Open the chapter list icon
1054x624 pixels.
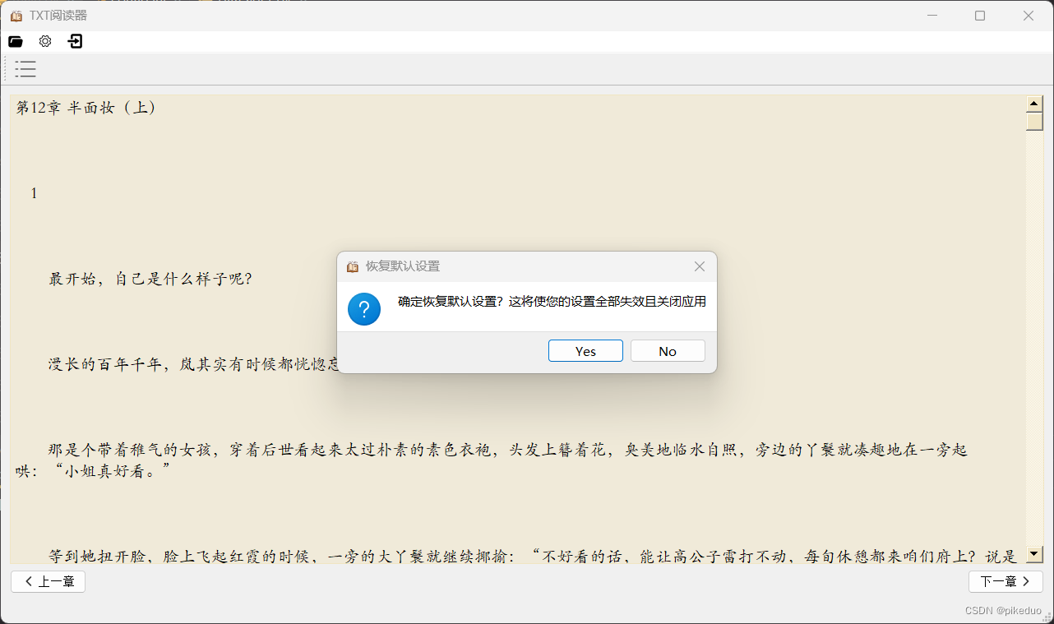pyautogui.click(x=25, y=69)
